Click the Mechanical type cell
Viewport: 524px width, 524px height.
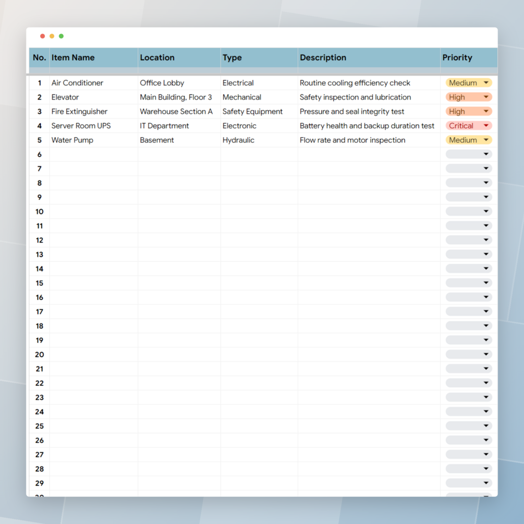click(x=259, y=98)
